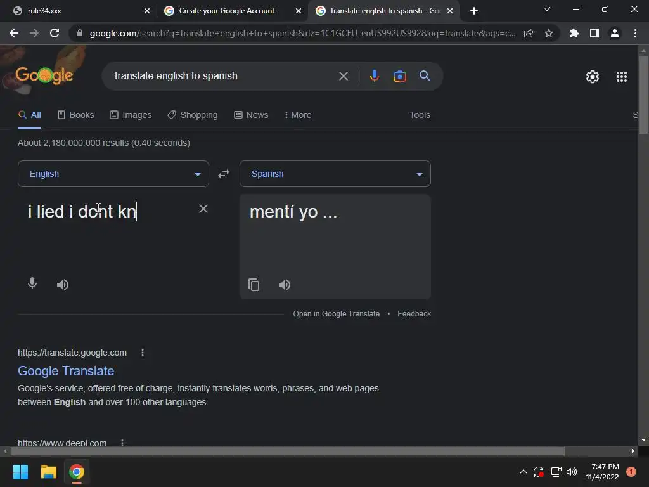Open the Windows Start menu
The width and height of the screenshot is (649, 487).
point(20,472)
